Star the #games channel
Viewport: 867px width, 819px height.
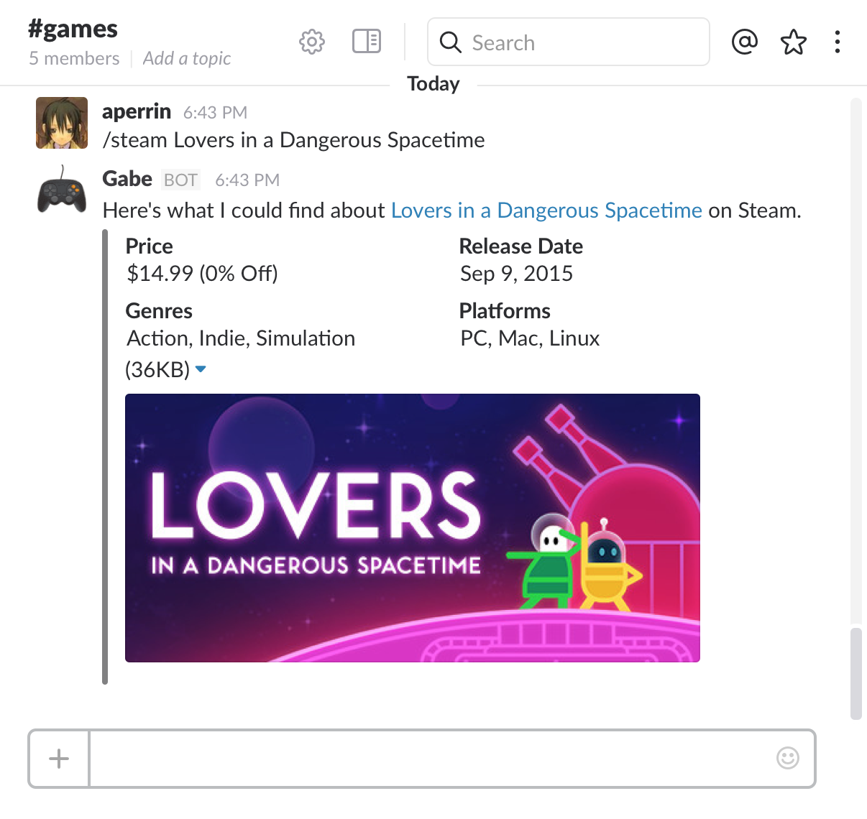pyautogui.click(x=794, y=42)
